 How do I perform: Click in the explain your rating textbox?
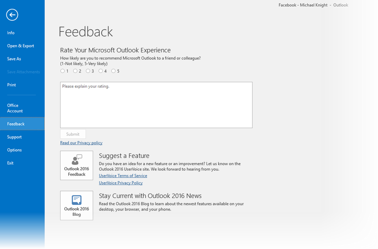click(156, 105)
